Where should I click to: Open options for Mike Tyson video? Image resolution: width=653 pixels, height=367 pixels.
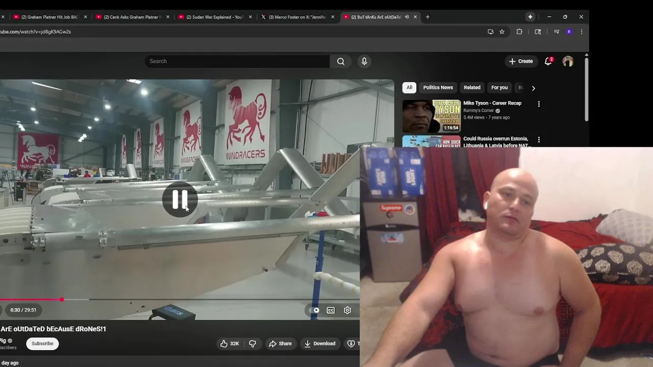(539, 104)
